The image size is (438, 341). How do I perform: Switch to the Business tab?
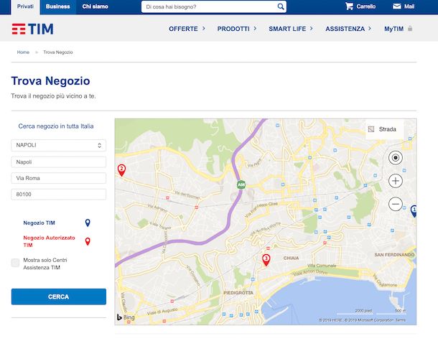coord(58,6)
